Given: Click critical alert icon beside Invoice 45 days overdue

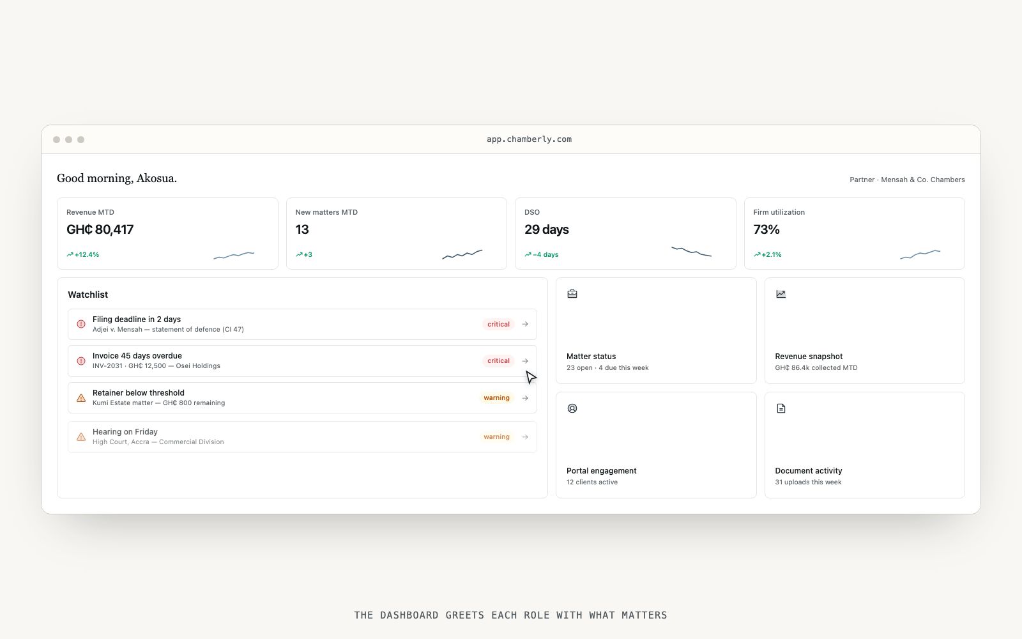Looking at the screenshot, I should point(81,361).
